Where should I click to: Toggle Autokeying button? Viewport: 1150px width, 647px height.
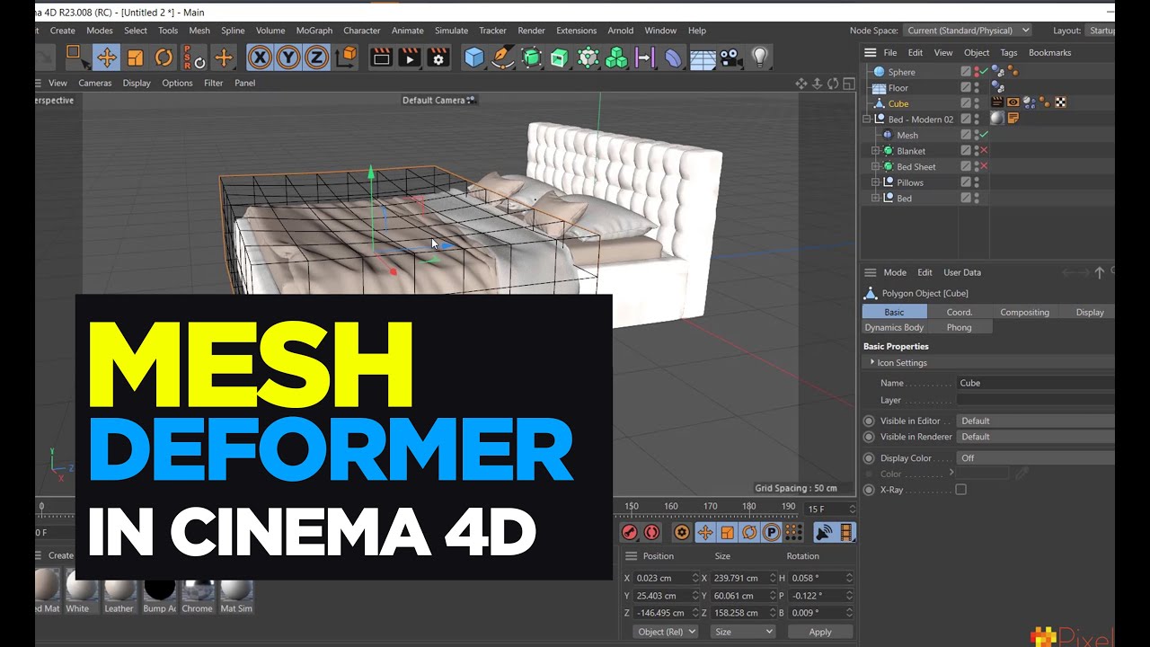651,532
